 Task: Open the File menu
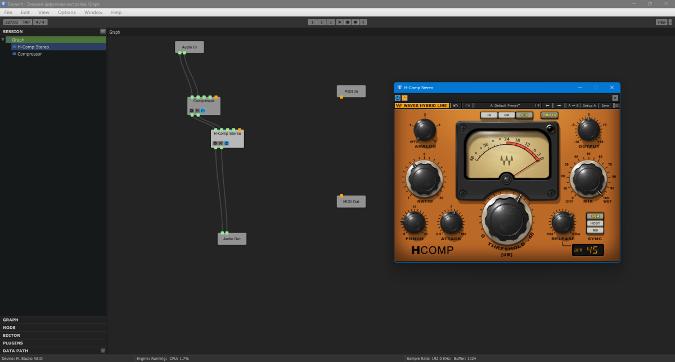[x=8, y=12]
